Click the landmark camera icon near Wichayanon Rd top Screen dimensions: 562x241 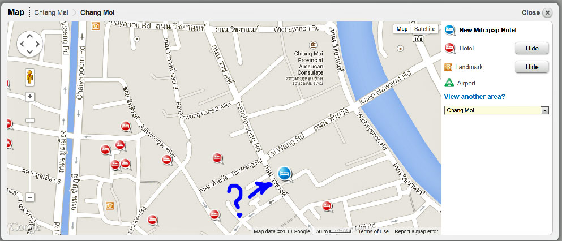pos(95,26)
